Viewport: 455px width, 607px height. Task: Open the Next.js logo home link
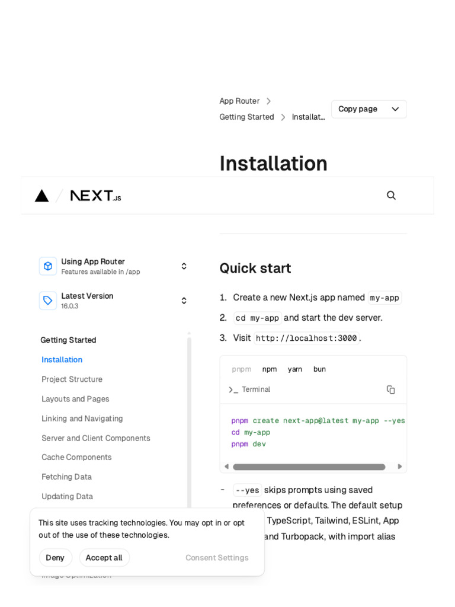click(95, 196)
